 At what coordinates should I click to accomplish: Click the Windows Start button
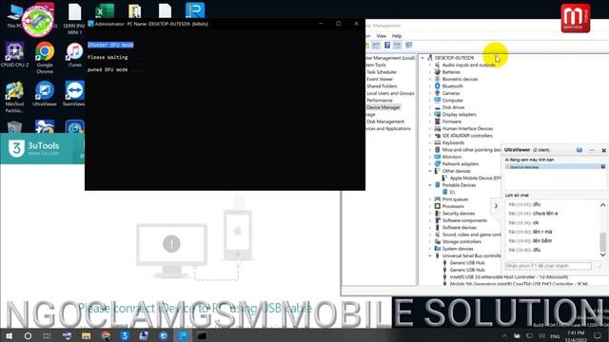point(9,335)
